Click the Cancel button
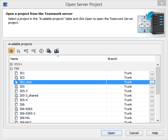168x140 pixels. point(134,133)
